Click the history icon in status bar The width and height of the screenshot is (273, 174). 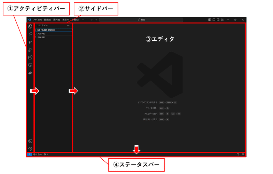(x=238, y=155)
